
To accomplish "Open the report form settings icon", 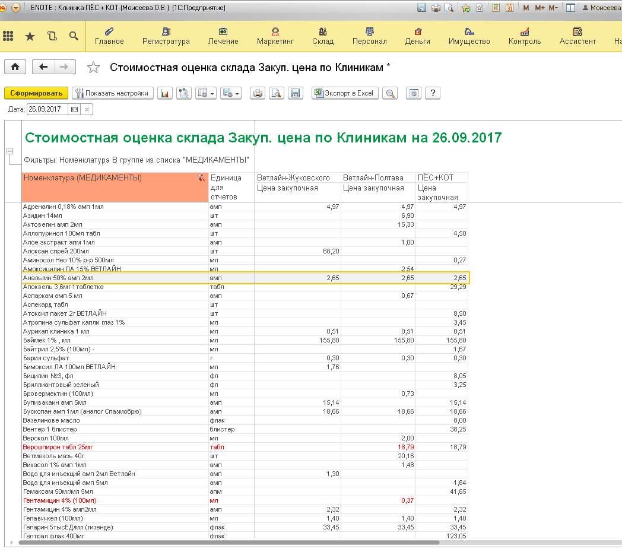I will coord(414,93).
